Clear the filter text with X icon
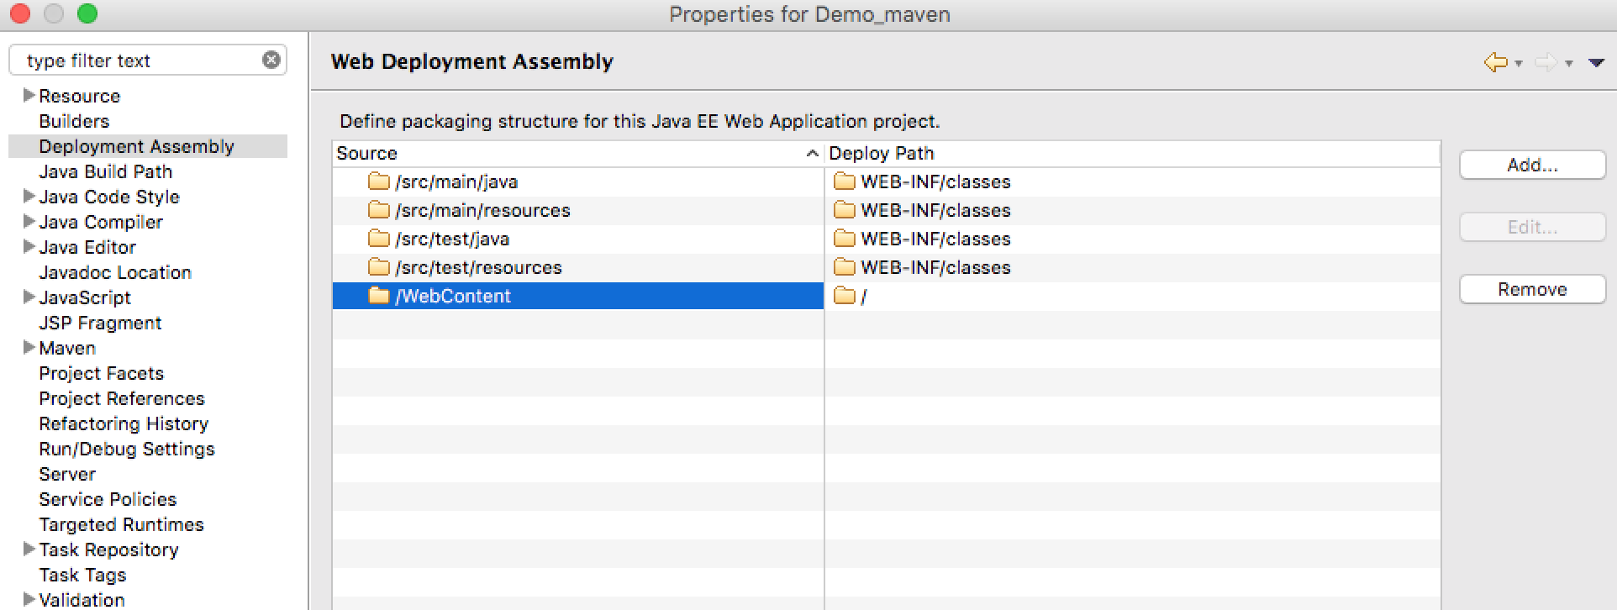 click(x=271, y=60)
